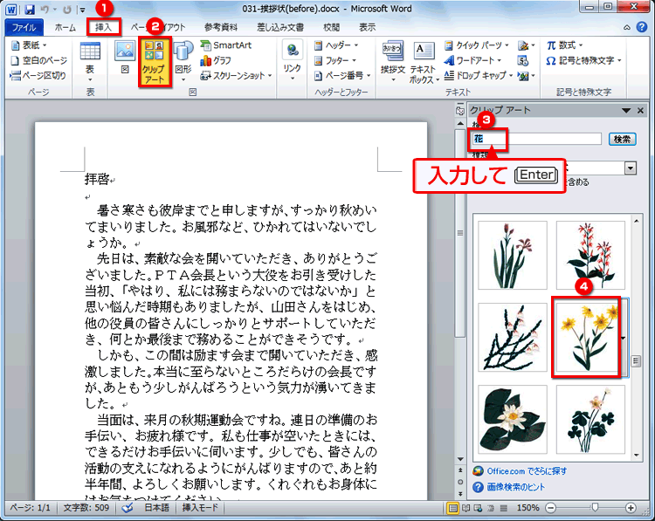The width and height of the screenshot is (655, 521).
Task: Open the media type combo box arrow
Action: [630, 168]
